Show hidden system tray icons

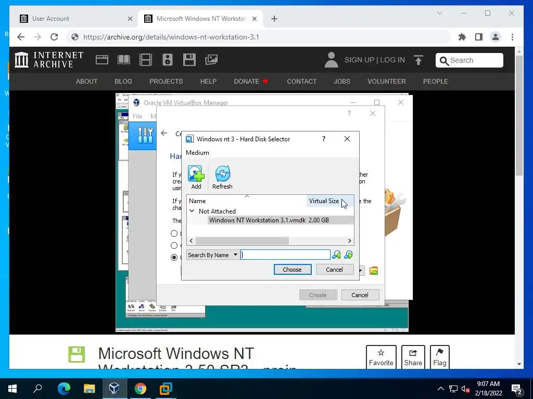click(440, 389)
